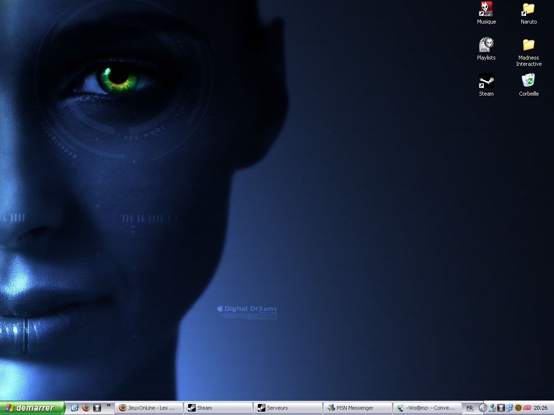Launch the Steam desktop shortcut
The image size is (554, 415).
[x=486, y=85]
